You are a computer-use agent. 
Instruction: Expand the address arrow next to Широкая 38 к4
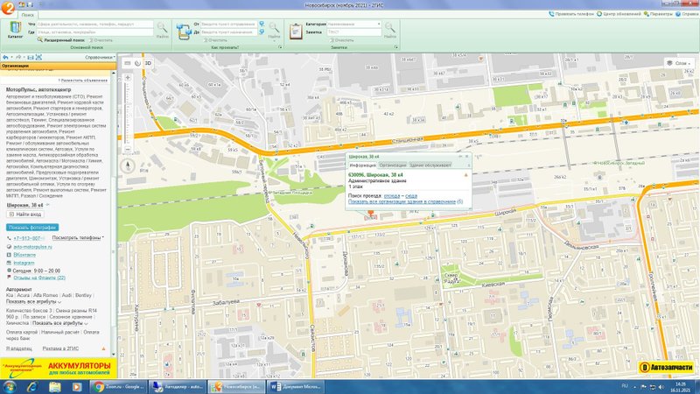[x=48, y=205]
